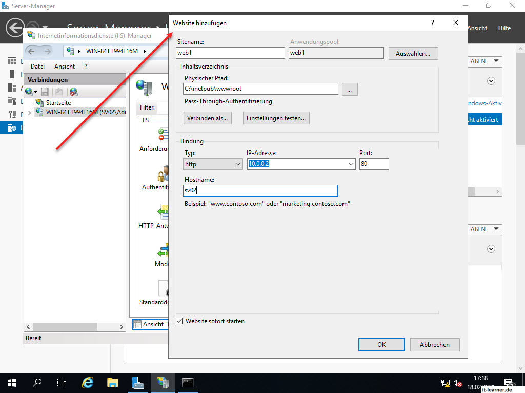Open the Typ http dropdown

click(213, 164)
